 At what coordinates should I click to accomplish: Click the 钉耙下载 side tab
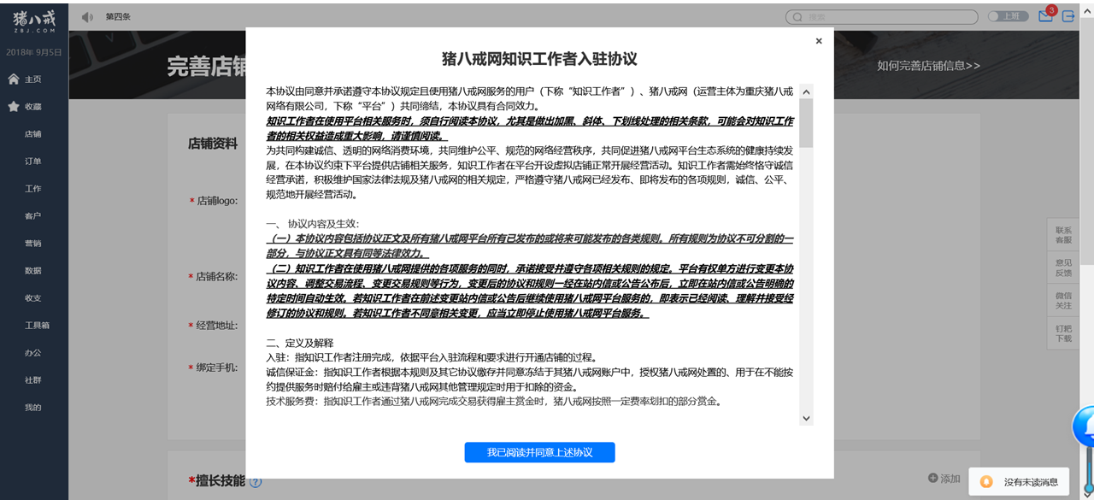(x=1064, y=332)
